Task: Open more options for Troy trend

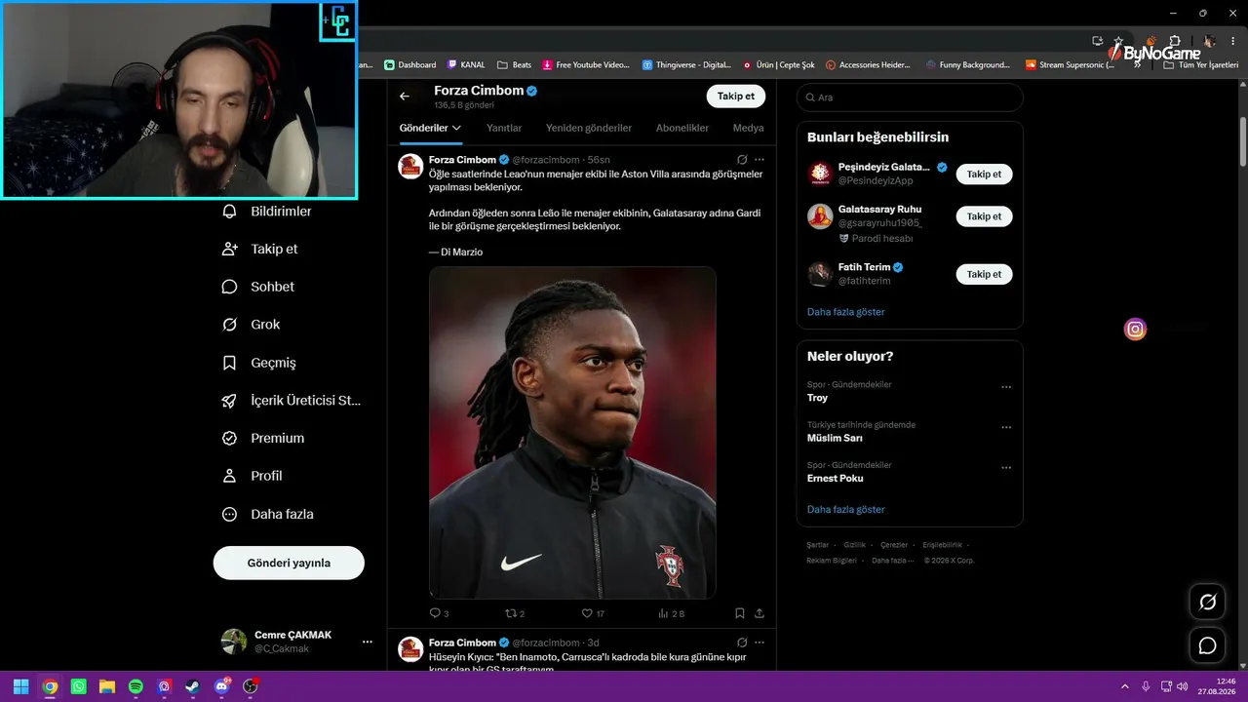Action: pos(1006,387)
